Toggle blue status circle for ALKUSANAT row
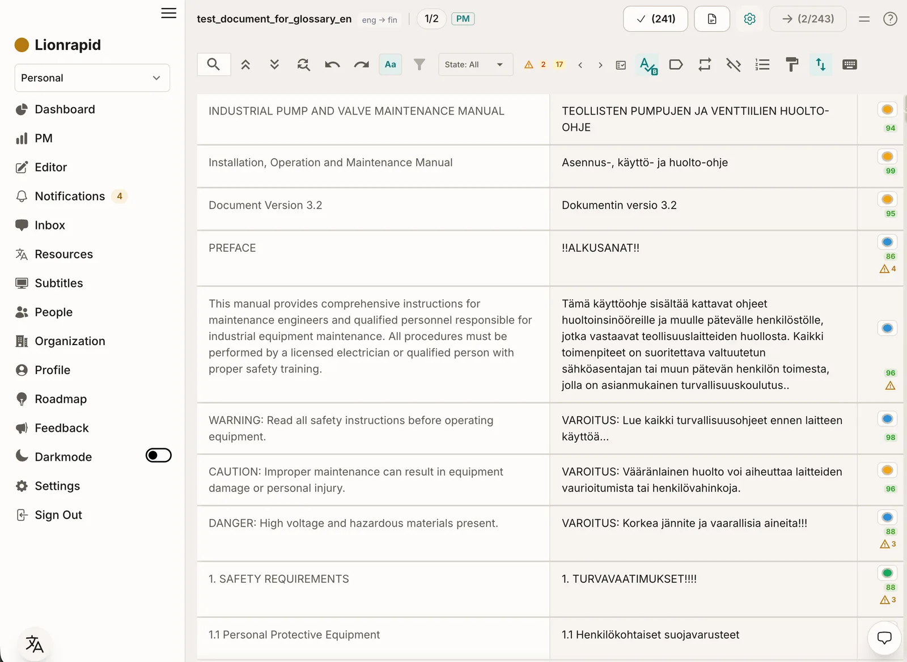Image resolution: width=907 pixels, height=662 pixels. pos(887,242)
